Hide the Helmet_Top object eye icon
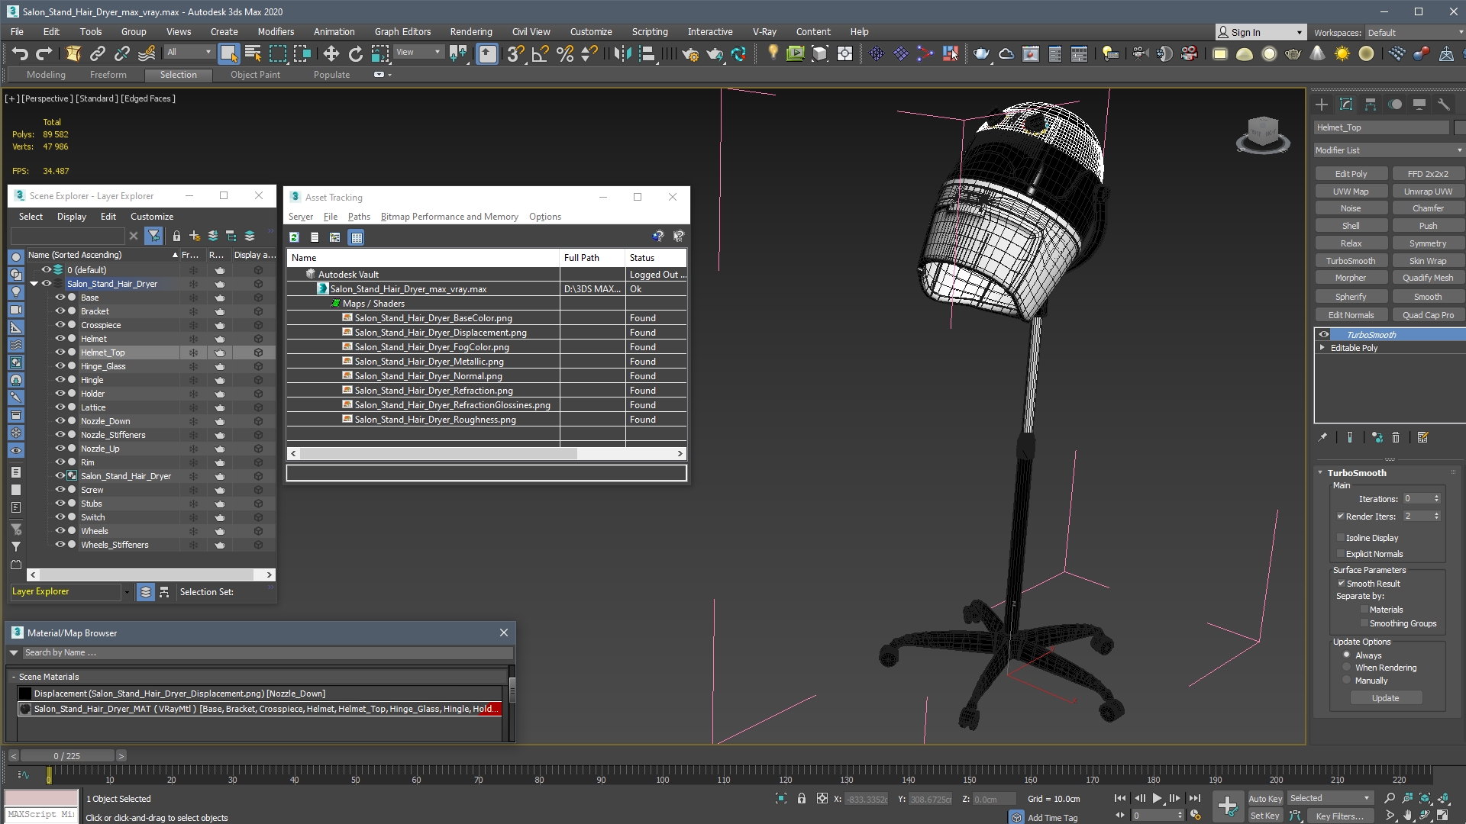The image size is (1466, 824). point(60,352)
